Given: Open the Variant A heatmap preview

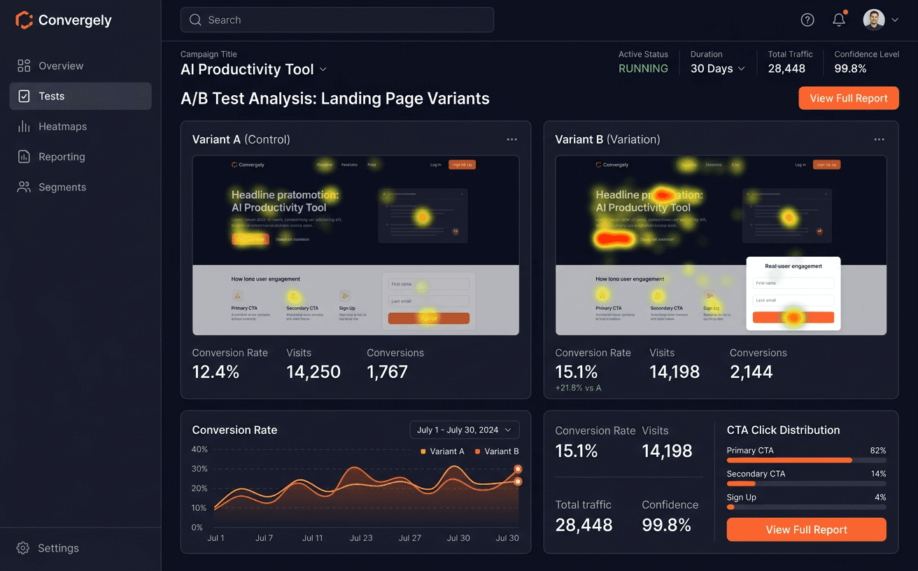Looking at the screenshot, I should coord(356,245).
